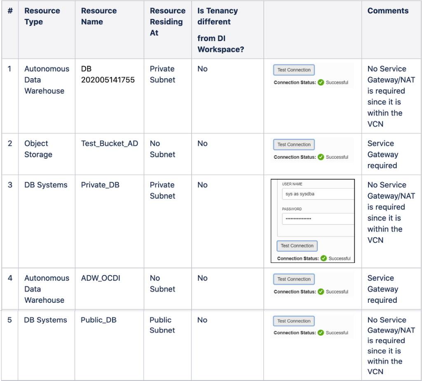Focus the Password input field

click(x=317, y=218)
